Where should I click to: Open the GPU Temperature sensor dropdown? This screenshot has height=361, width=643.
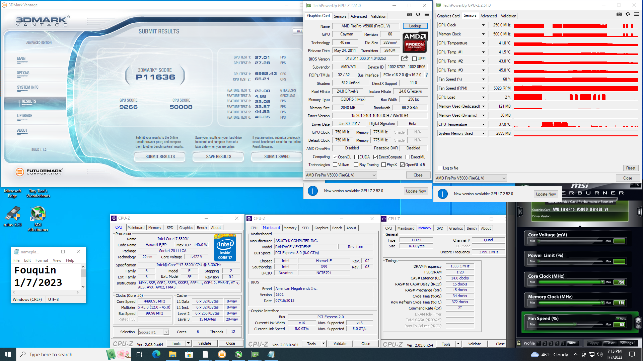(483, 43)
